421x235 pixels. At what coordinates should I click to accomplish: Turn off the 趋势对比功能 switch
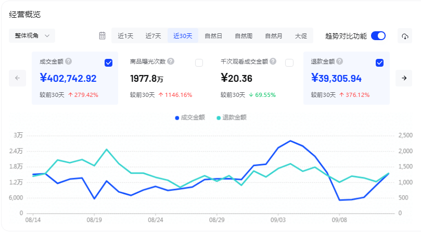click(x=378, y=36)
